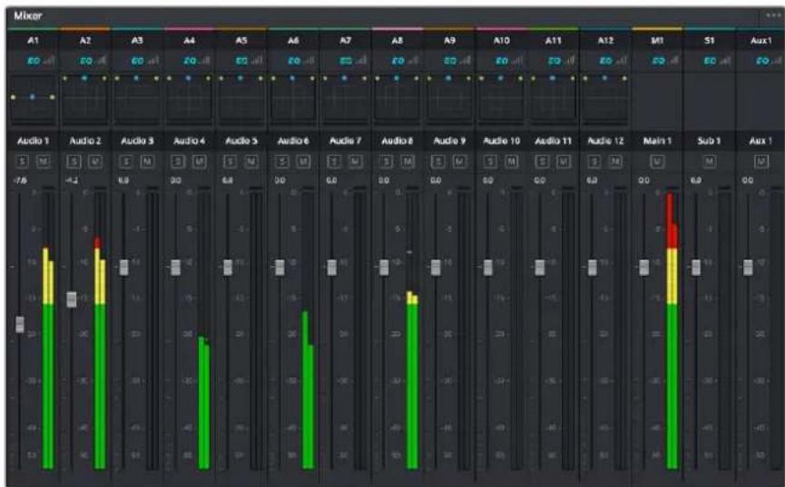This screenshot has height=487, width=785.
Task: Open the EQ for track A1
Action: [x=33, y=61]
